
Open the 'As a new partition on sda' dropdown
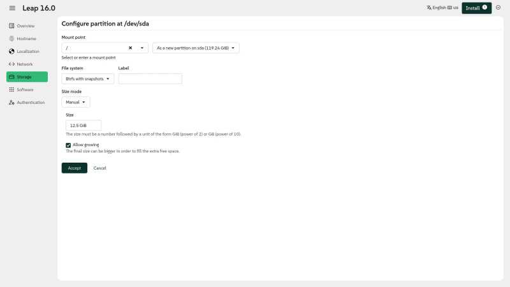tap(196, 48)
